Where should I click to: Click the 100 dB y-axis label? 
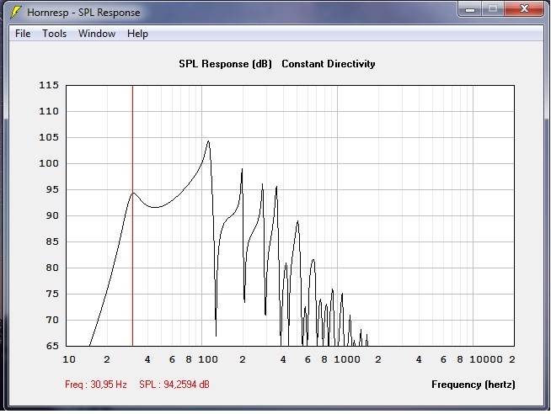tap(49, 163)
